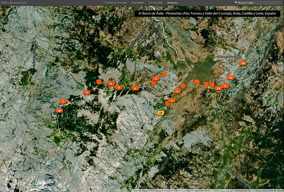Click the orange marker numbered 7
The width and height of the screenshot is (284, 192).
(x=63, y=102)
